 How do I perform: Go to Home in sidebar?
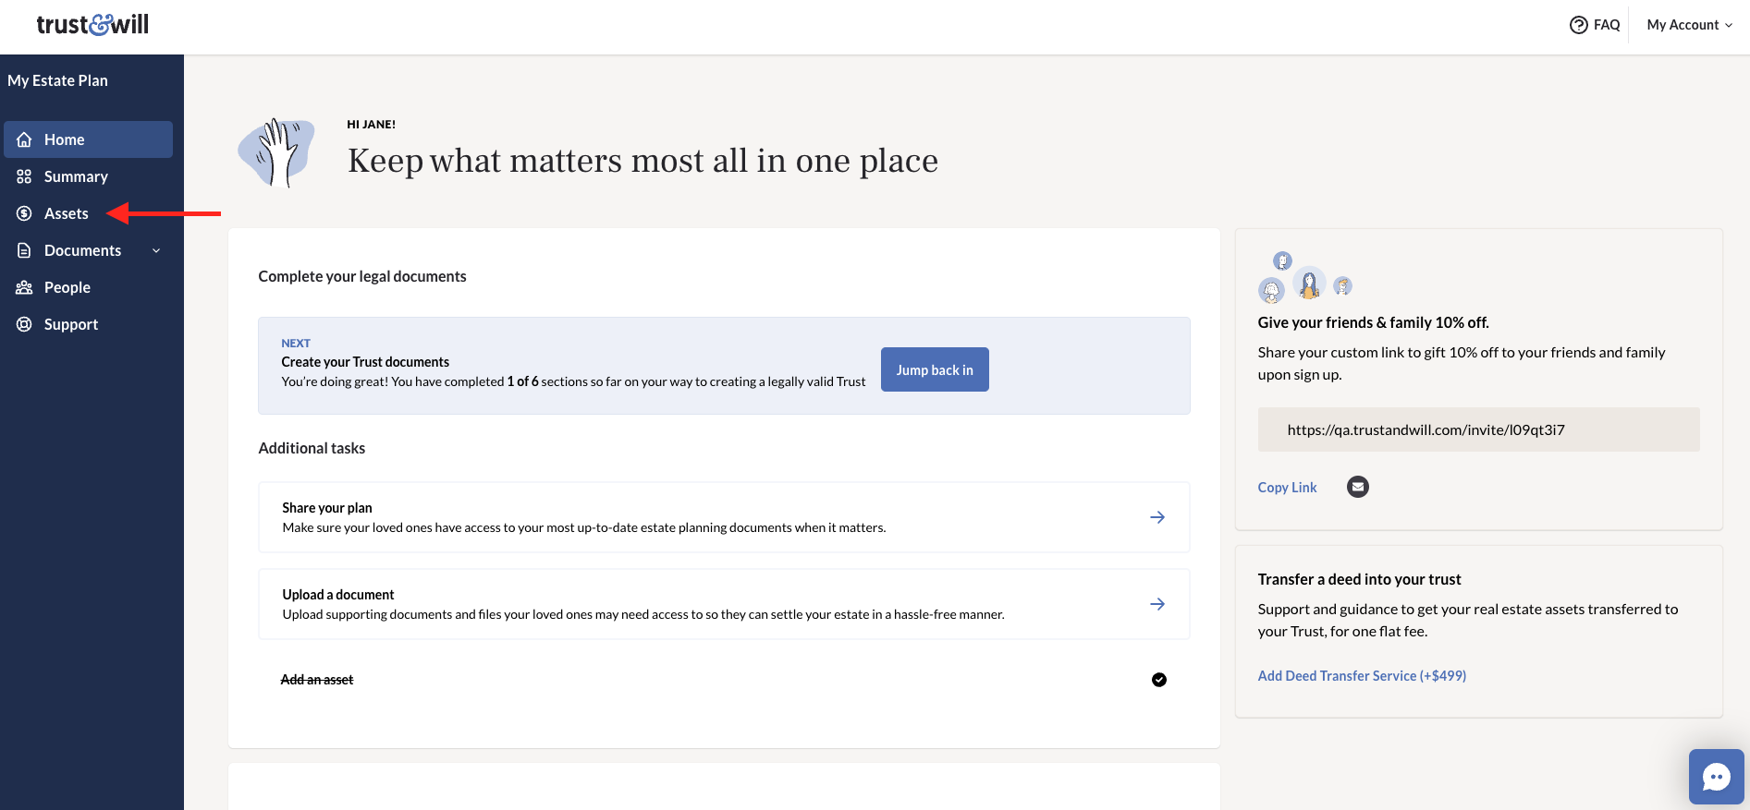point(88,139)
